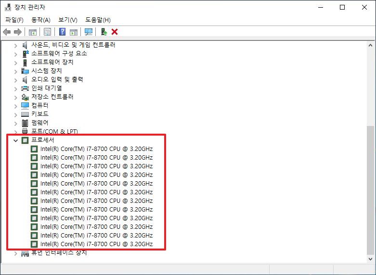
Task: Click the scroll up arrow of the scrollbar
Action: [370, 45]
